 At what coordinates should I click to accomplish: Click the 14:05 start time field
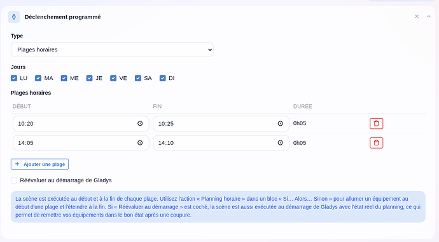tap(81, 143)
